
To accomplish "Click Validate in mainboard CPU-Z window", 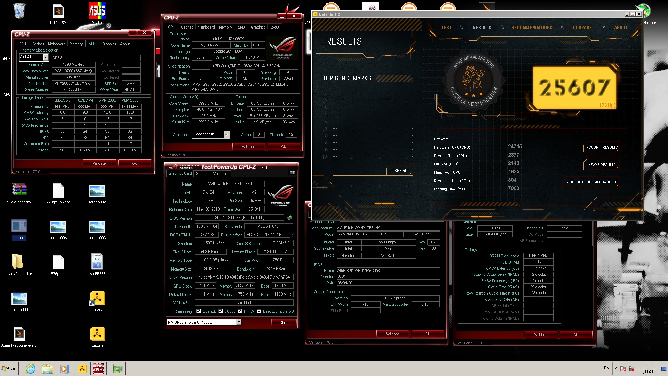I will (392, 334).
